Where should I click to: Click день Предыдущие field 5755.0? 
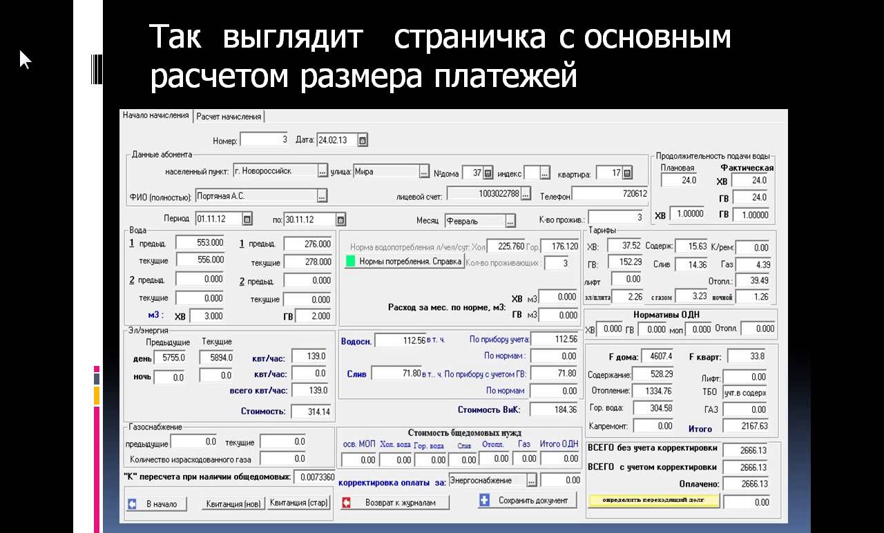click(170, 358)
